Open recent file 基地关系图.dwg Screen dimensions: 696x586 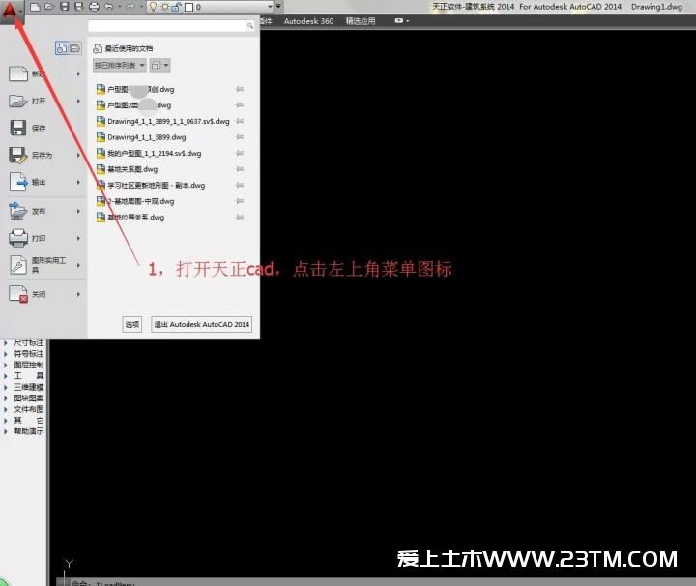click(127, 169)
